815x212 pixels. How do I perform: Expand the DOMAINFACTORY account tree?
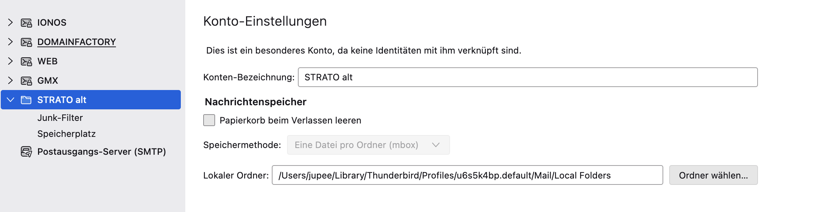pyautogui.click(x=10, y=42)
